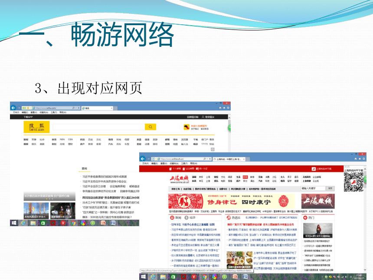
Task: Click the back arrow in the Shanghai Online browser window
Action: tap(143, 158)
